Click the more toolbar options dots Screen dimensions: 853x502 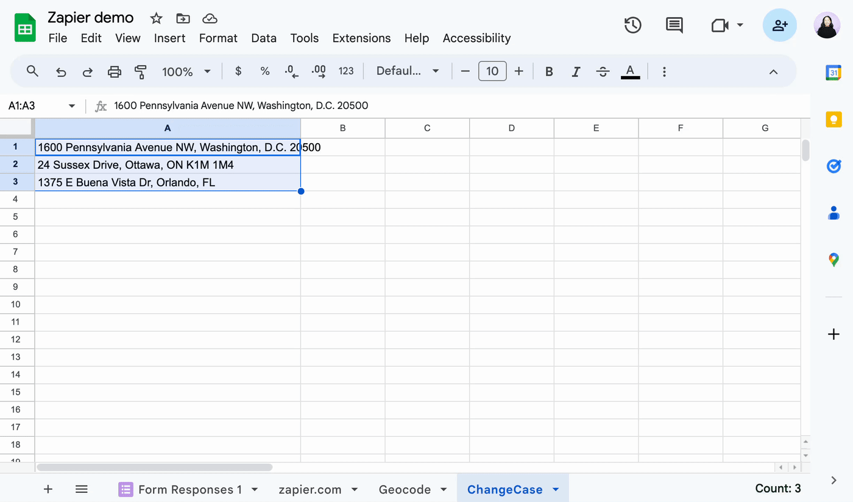[x=664, y=72]
